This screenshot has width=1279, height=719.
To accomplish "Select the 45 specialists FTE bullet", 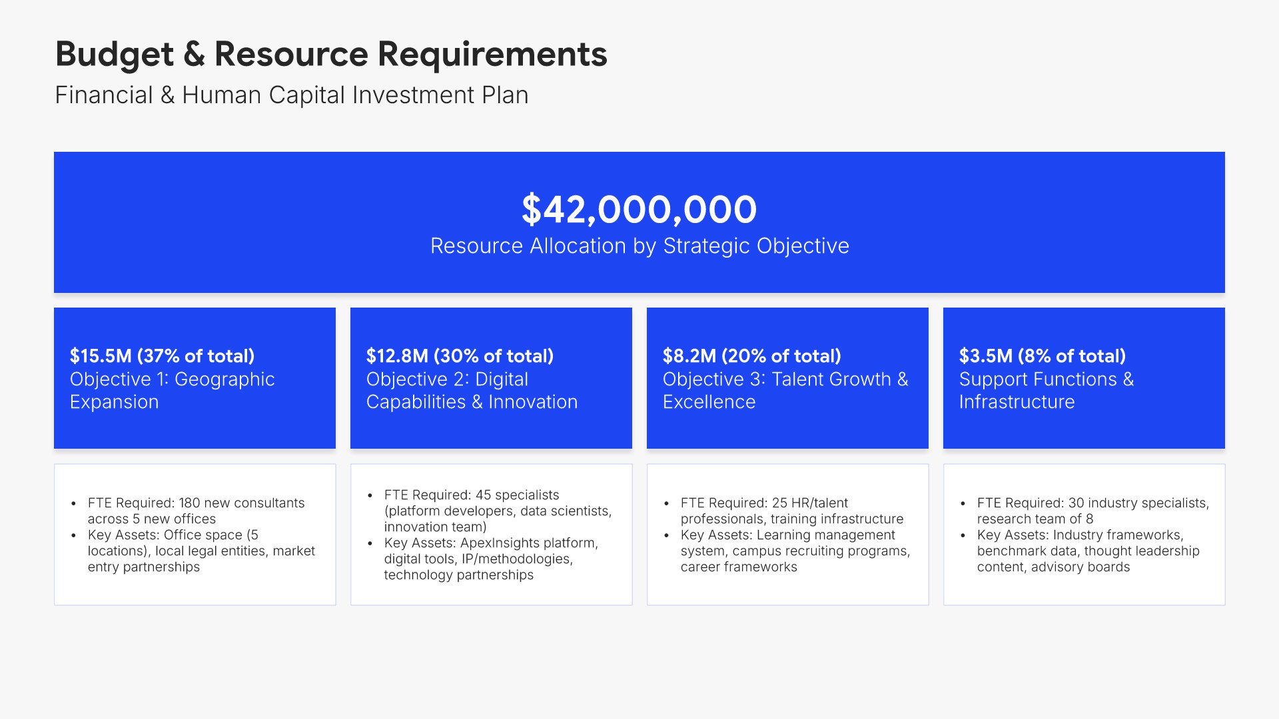I will [x=497, y=511].
